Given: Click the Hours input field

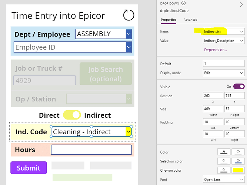Looking at the screenshot, I should [91, 150].
